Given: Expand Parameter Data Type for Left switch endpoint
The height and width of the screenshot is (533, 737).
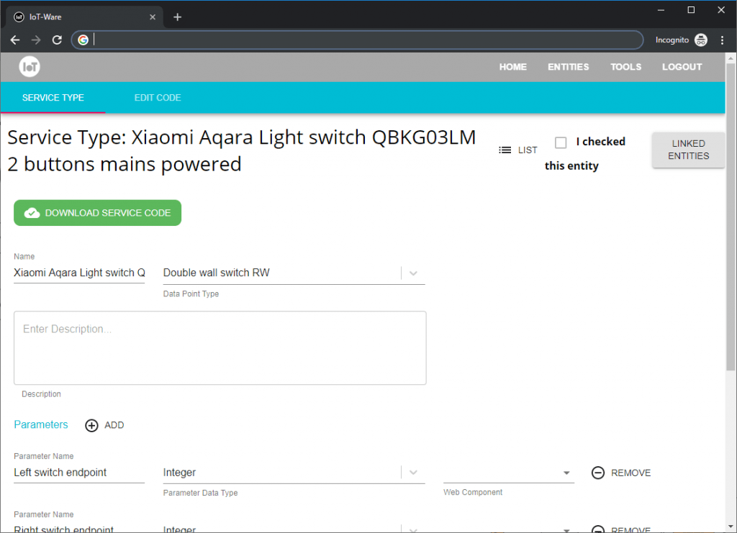Looking at the screenshot, I should pyautogui.click(x=413, y=473).
